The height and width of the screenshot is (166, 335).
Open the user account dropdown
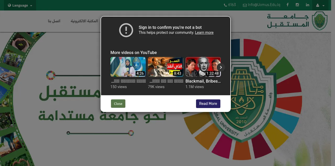(x=320, y=5)
